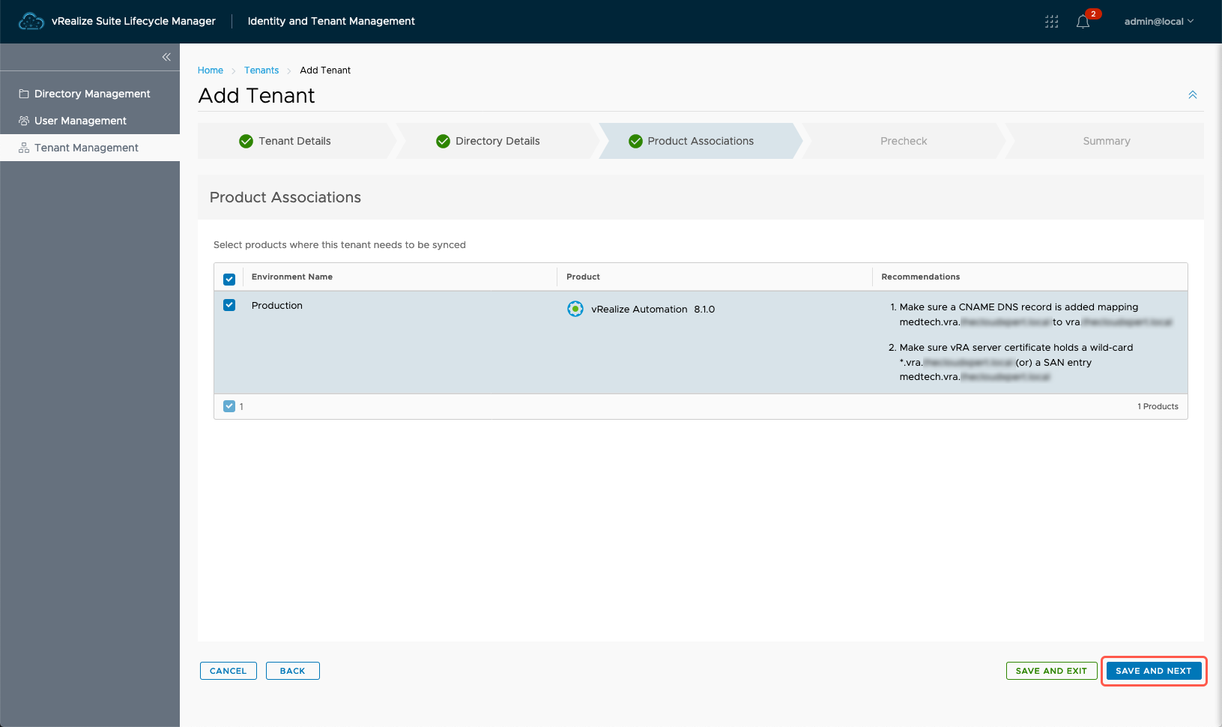Click the Tenant Management hierarchy icon

[24, 148]
